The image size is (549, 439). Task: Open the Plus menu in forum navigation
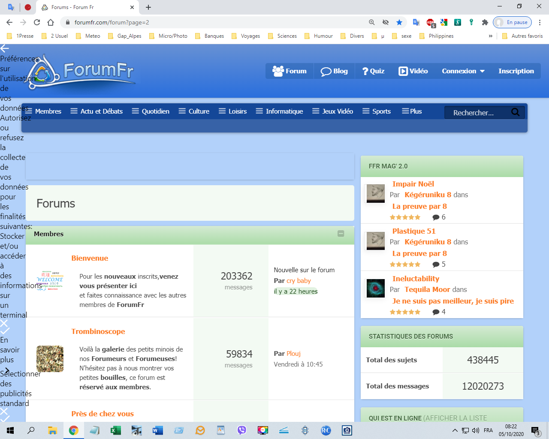(412, 111)
